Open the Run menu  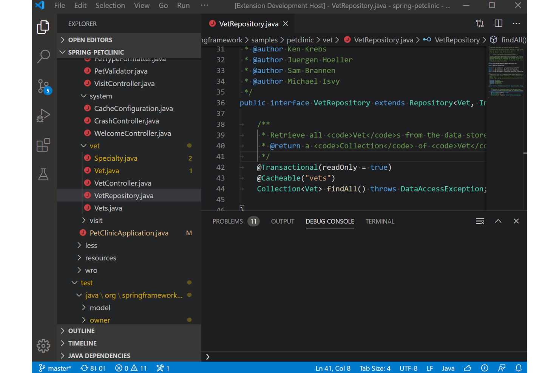click(x=183, y=5)
